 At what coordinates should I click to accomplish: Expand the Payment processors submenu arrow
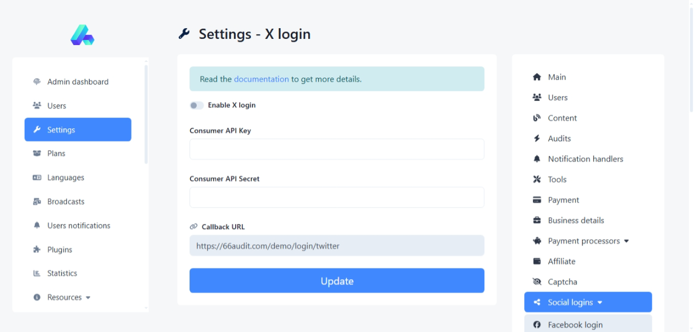pos(627,241)
